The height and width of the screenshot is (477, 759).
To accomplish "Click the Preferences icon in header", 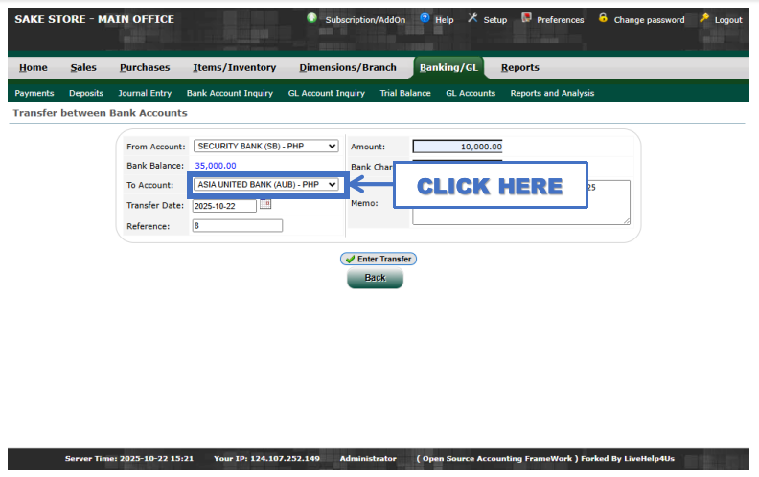I will pos(526,18).
